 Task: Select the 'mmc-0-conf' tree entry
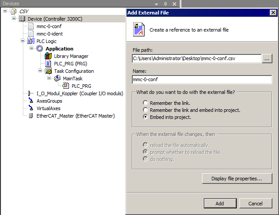pos(49,26)
